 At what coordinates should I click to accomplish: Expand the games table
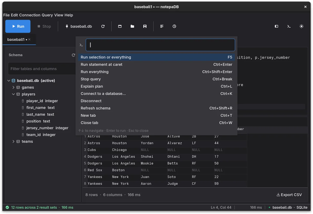coord(13,87)
